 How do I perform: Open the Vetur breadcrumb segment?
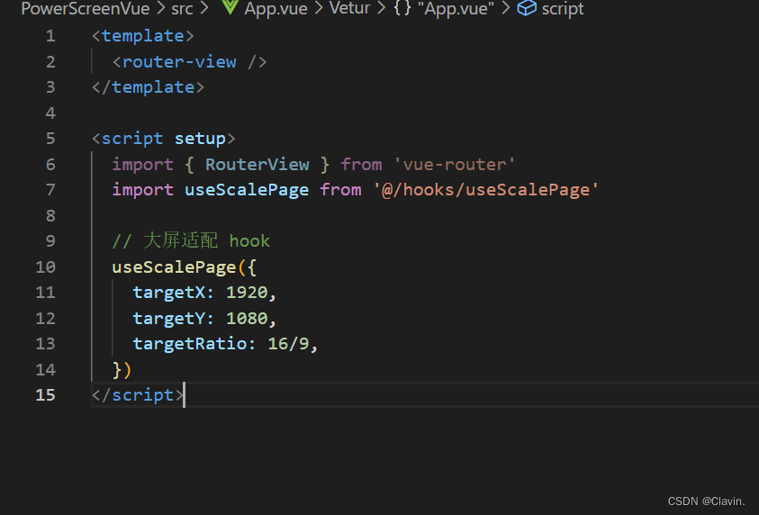(350, 8)
